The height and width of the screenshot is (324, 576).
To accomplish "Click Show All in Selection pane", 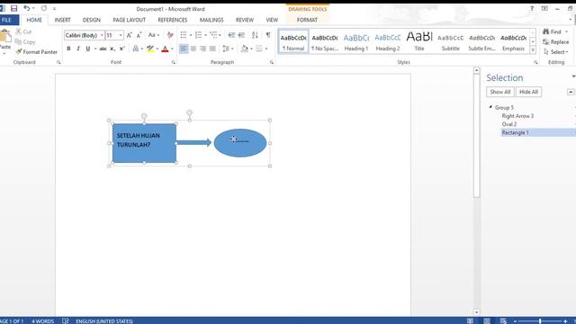I will point(500,92).
